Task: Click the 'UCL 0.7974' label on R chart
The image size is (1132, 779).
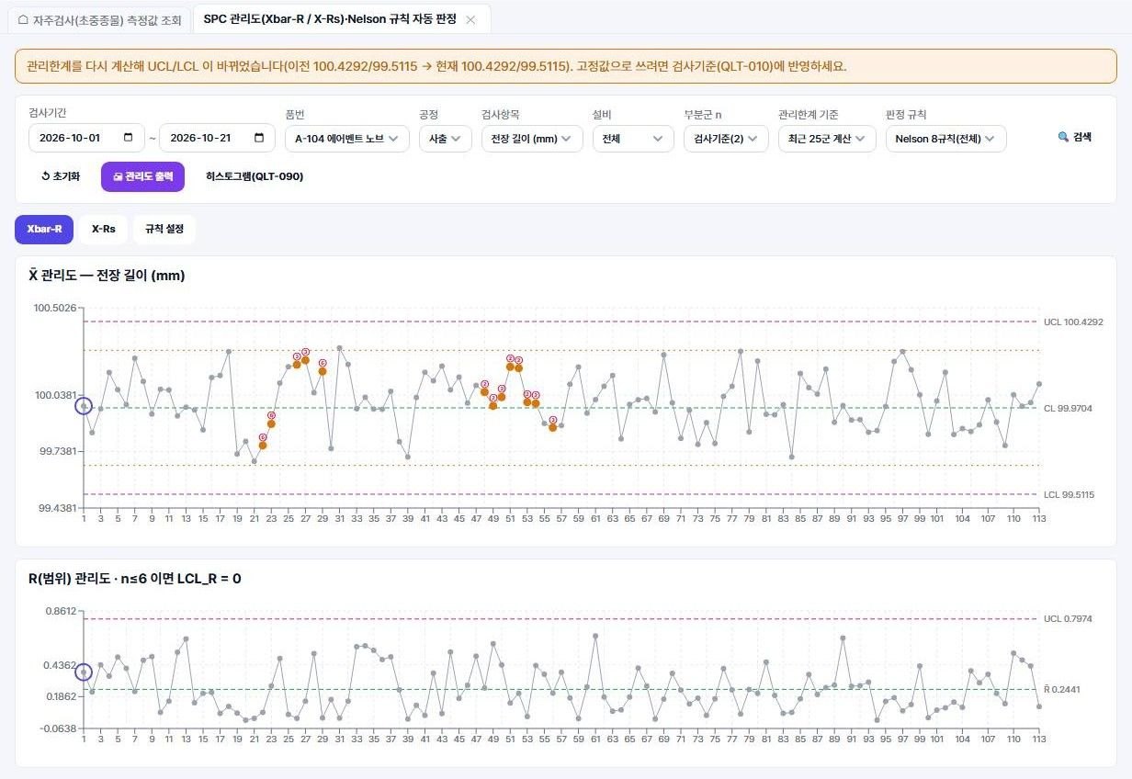Action: click(x=1068, y=619)
